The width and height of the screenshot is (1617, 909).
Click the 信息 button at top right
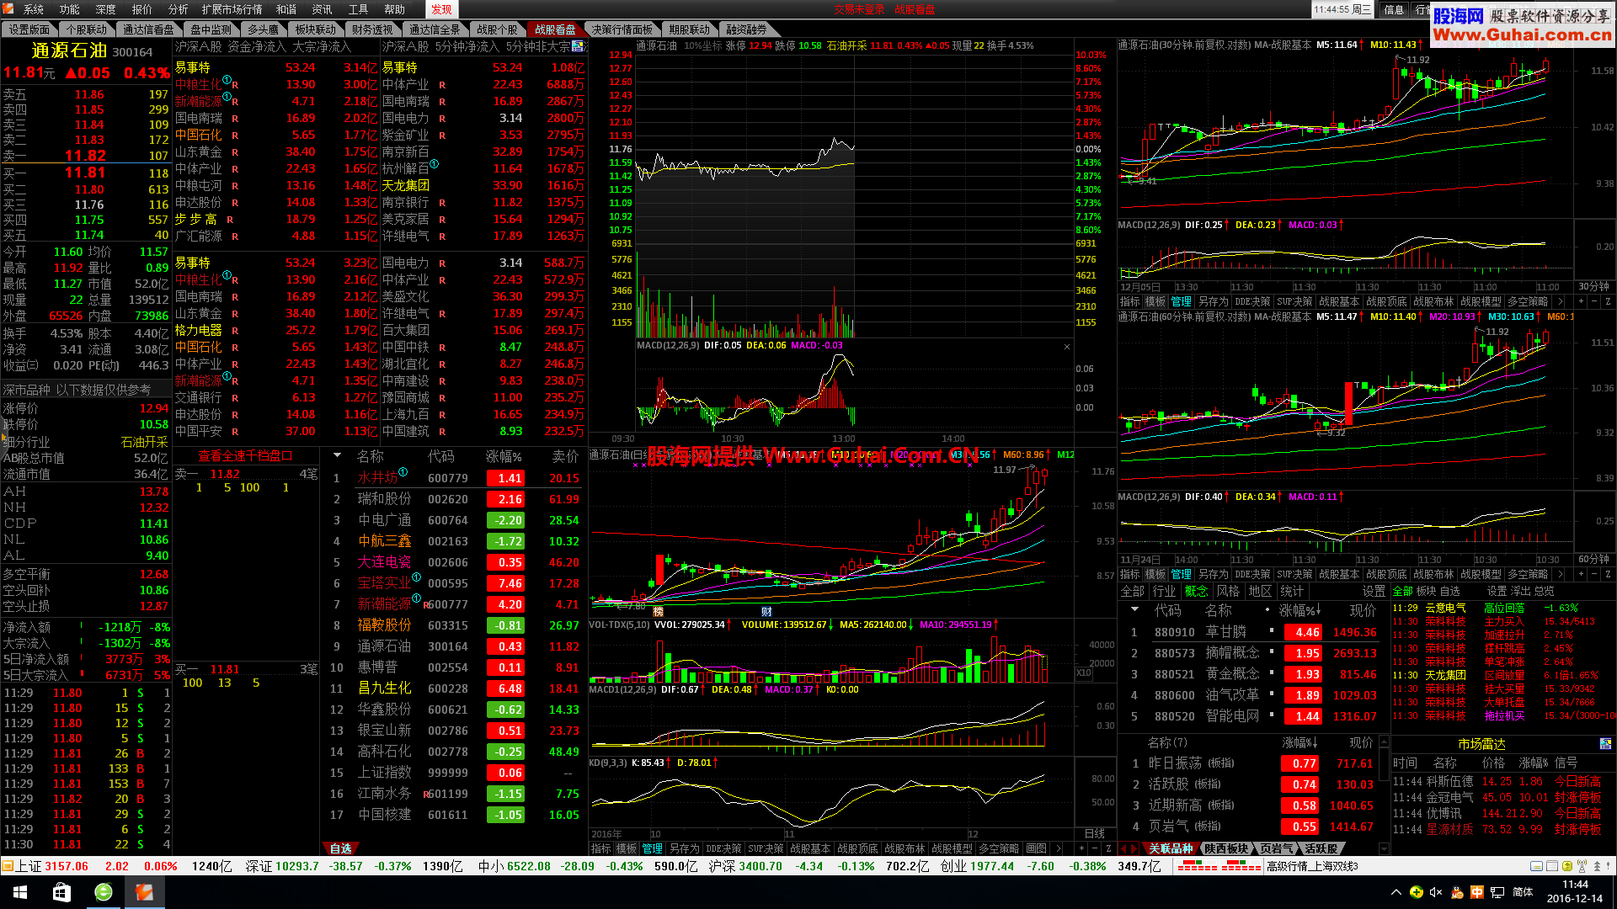pos(1393,9)
